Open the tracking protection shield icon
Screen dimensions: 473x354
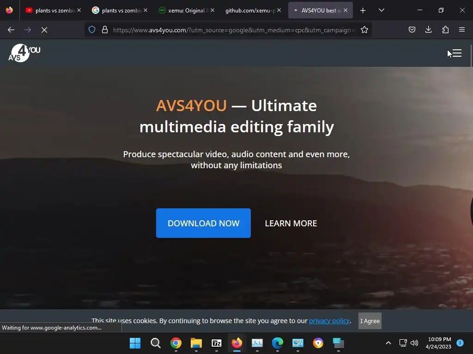pos(92,29)
